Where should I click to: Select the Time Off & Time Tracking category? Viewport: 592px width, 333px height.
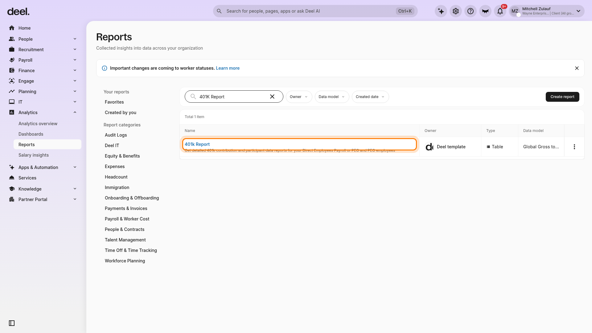131,250
